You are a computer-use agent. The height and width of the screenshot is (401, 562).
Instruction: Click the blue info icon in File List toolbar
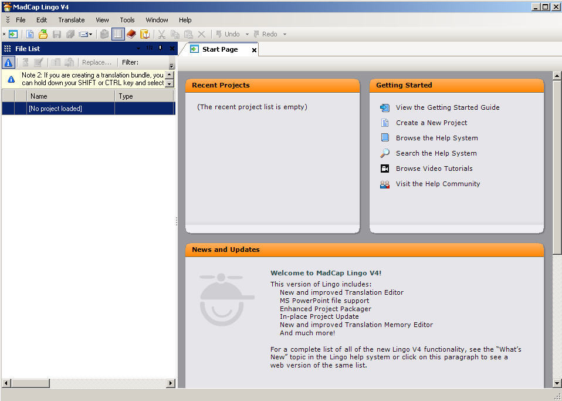point(8,62)
